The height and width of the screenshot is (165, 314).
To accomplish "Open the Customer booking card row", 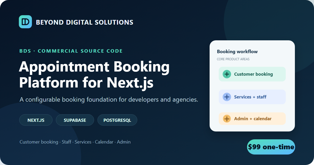I will click(252, 74).
